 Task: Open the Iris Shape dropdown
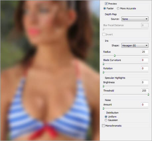[135, 45]
